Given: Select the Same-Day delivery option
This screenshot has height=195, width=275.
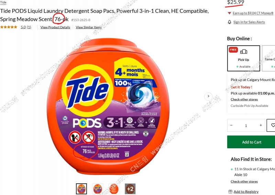Looking at the screenshot, I should pos(268,58).
